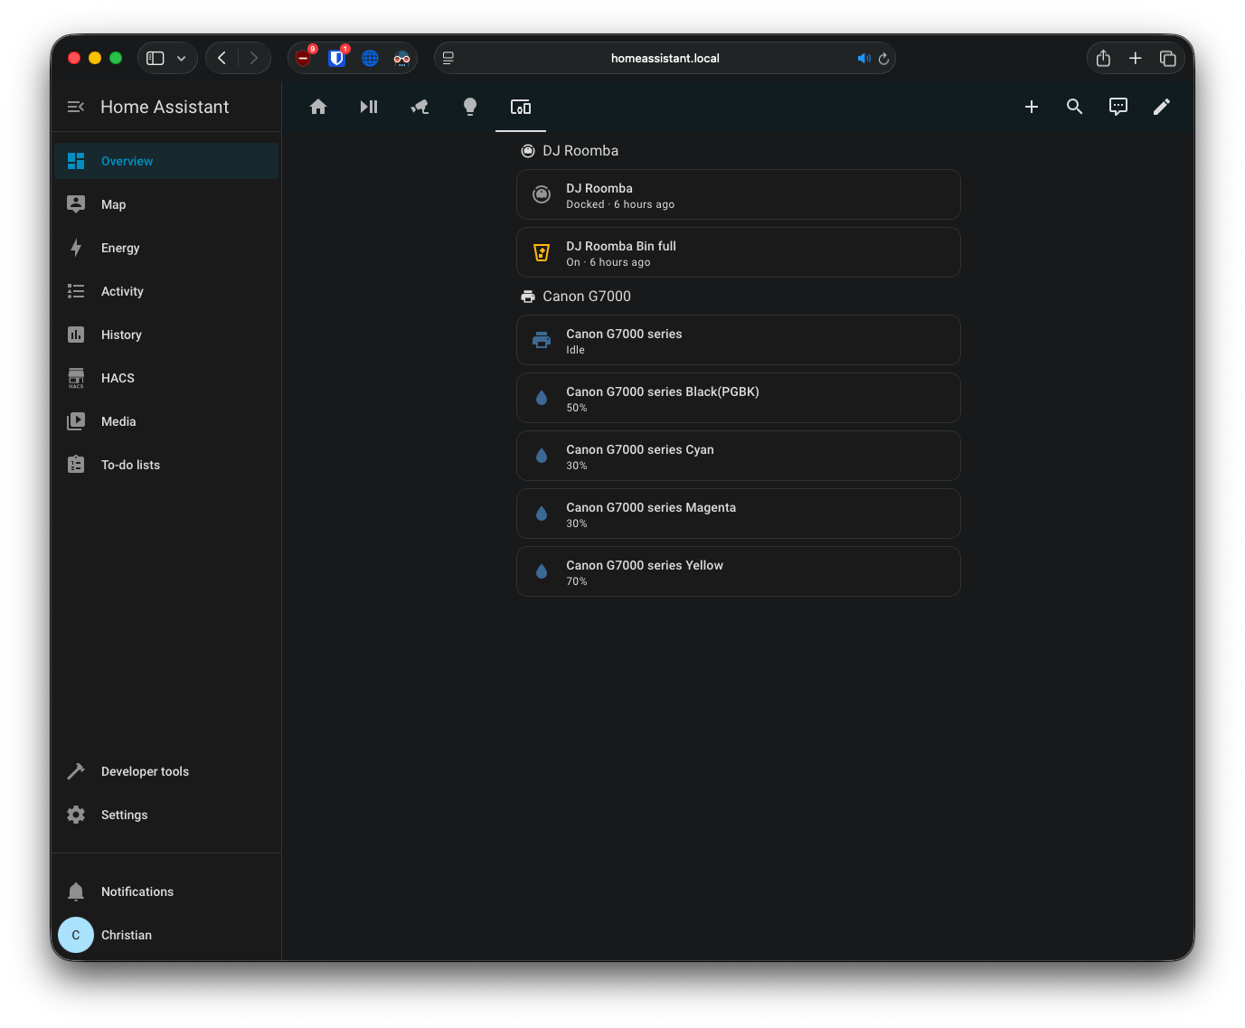The height and width of the screenshot is (1028, 1245).
Task: Open the security camera tab
Action: click(420, 107)
